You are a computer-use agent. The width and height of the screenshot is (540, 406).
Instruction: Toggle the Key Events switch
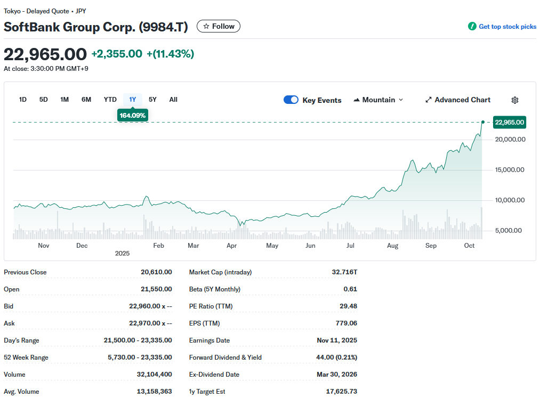click(x=291, y=100)
